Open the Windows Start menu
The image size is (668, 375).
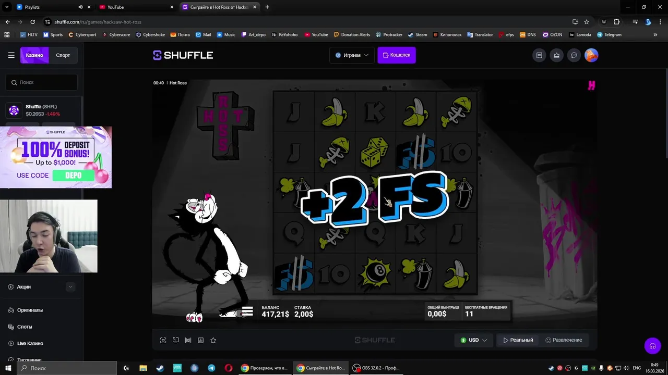tap(8, 368)
